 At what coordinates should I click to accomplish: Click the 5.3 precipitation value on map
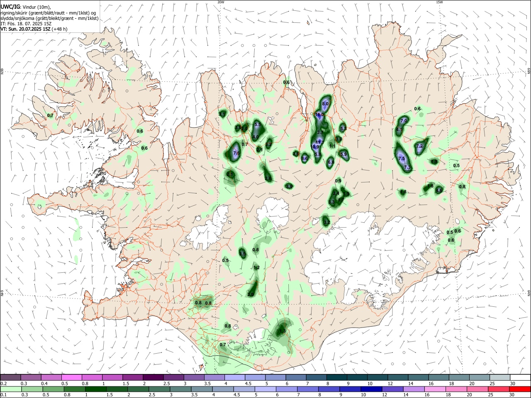coord(343,129)
